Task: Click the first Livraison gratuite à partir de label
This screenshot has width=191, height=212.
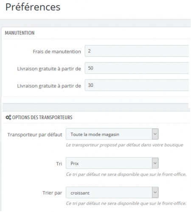Action: click(x=49, y=69)
